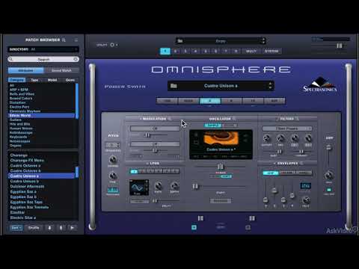Switch to part 2 tab
This screenshot has height=269, width=359.
175,52
